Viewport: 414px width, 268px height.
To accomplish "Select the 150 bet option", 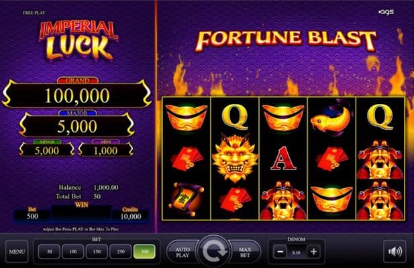I will coord(97,251).
